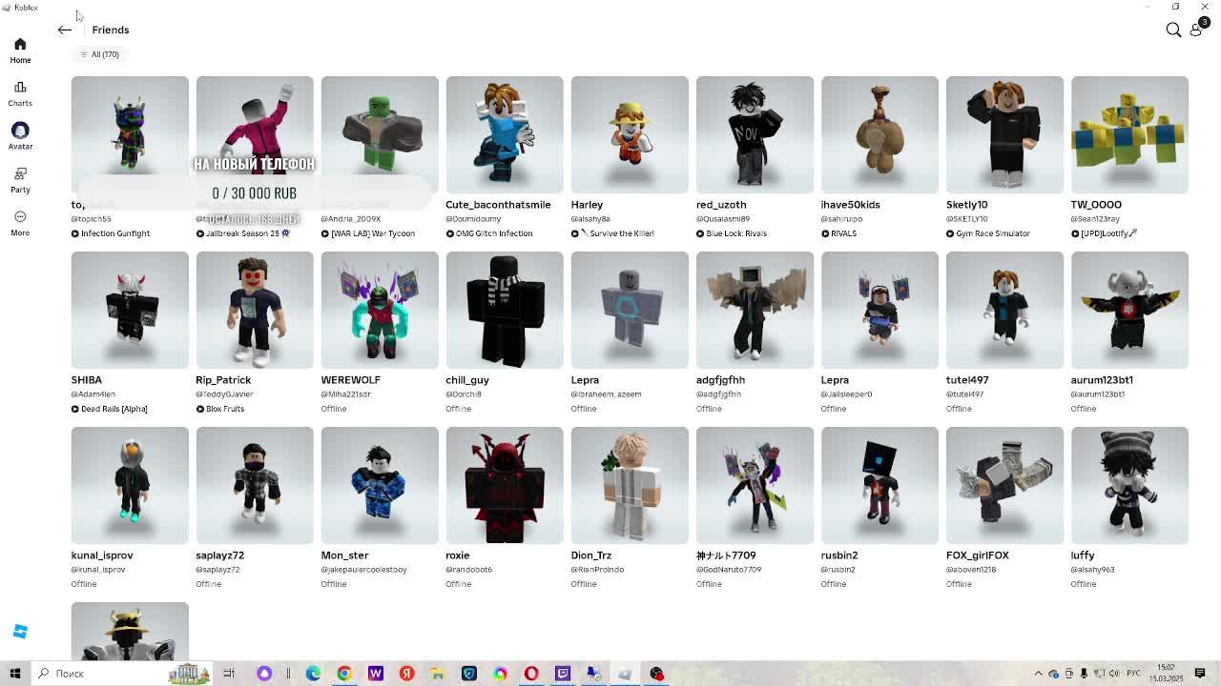Viewport: 1221px width, 686px height.
Task: Open the kunal_isprov avatar thumbnail
Action: [x=130, y=485]
